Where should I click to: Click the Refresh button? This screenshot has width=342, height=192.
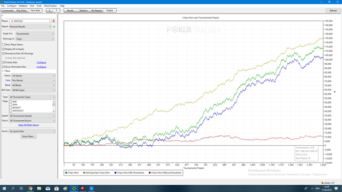333,10
